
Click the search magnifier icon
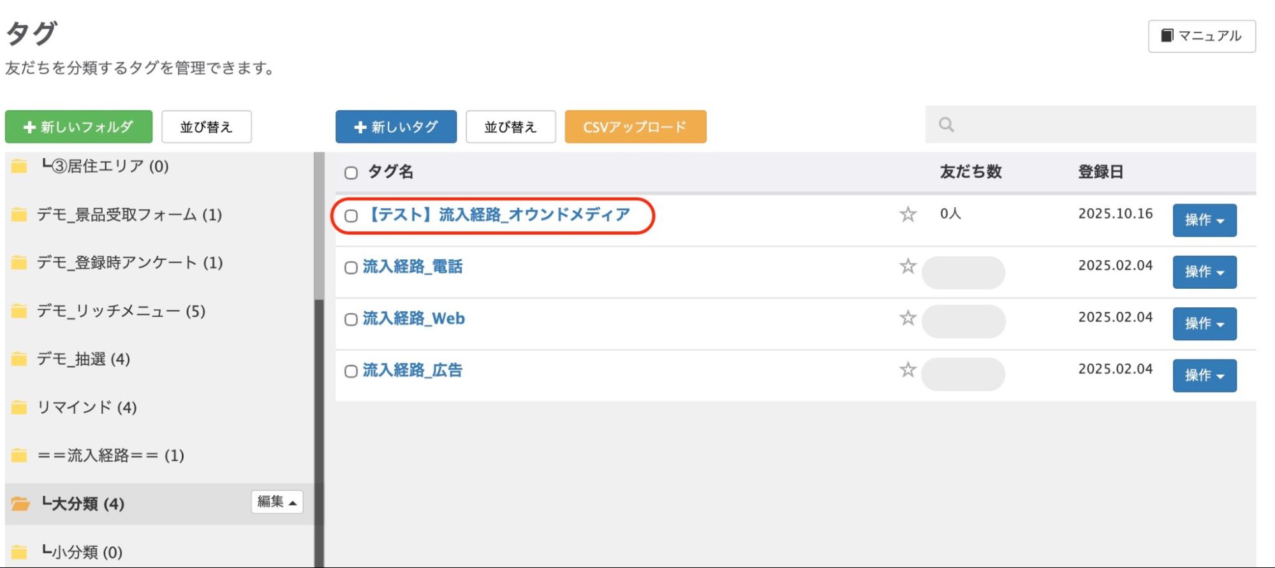[946, 125]
